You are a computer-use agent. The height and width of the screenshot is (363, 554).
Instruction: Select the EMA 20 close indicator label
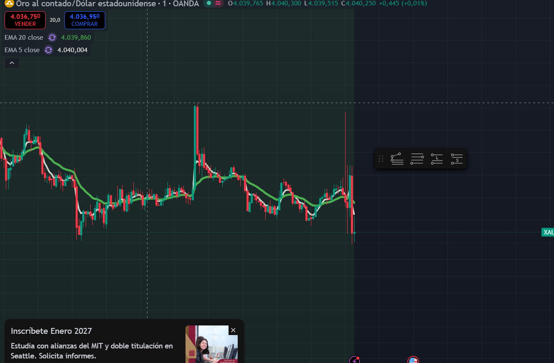[24, 38]
